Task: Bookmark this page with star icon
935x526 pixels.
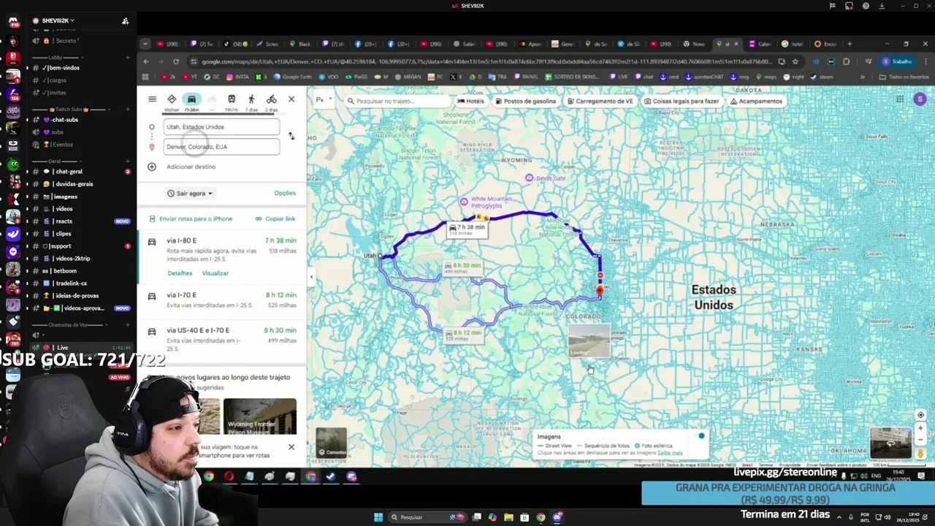Action: tap(795, 62)
